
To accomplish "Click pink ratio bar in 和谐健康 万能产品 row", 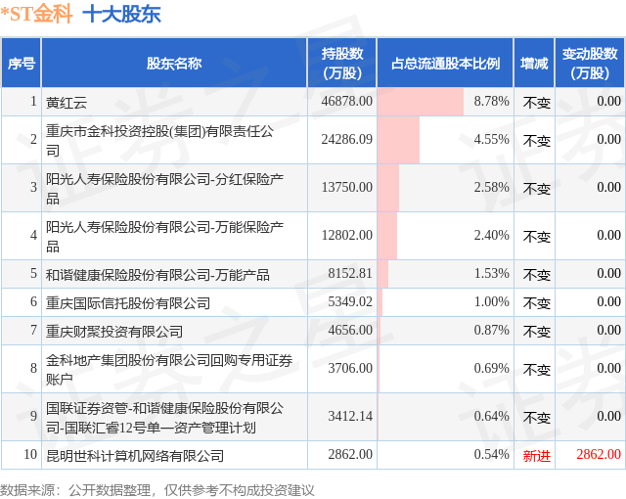I will tap(382, 274).
